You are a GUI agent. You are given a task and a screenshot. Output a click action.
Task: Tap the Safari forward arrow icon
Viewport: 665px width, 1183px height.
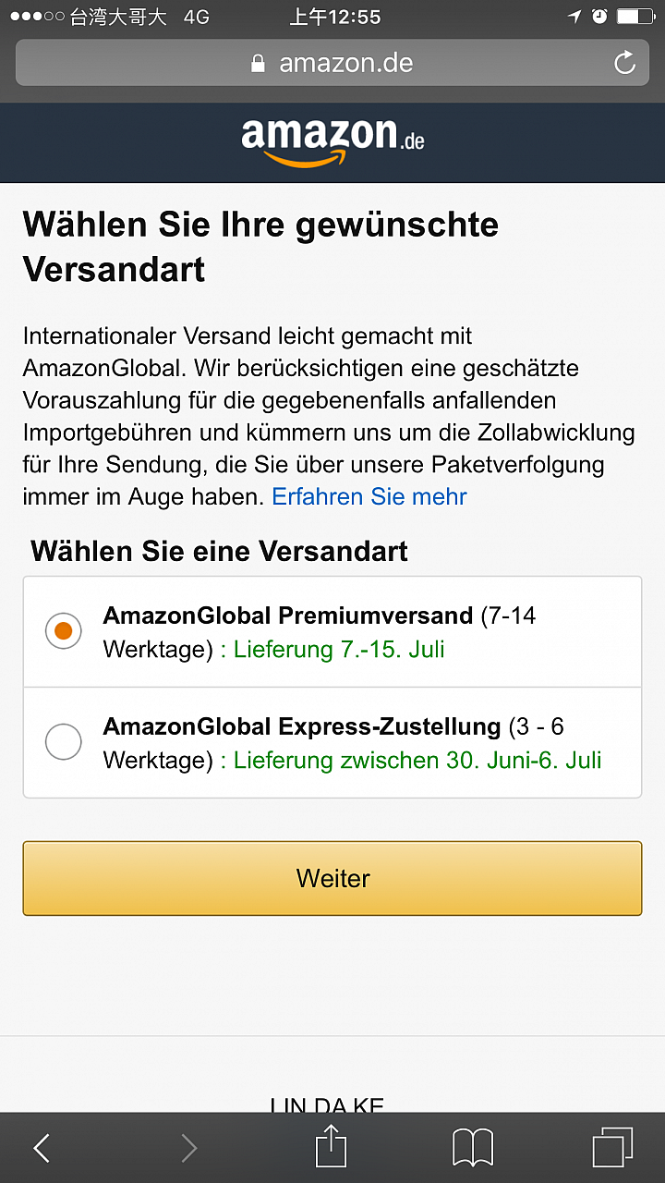pyautogui.click(x=188, y=1148)
